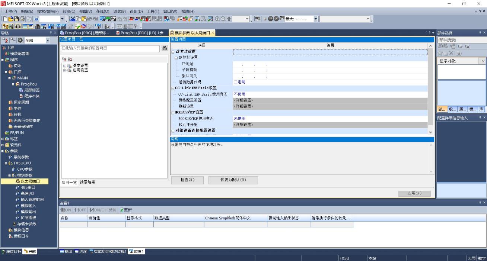The image size is (487, 261).
Task: Switch to ProgPou [PRG] [LD] 1步 tab
Action: click(x=140, y=33)
